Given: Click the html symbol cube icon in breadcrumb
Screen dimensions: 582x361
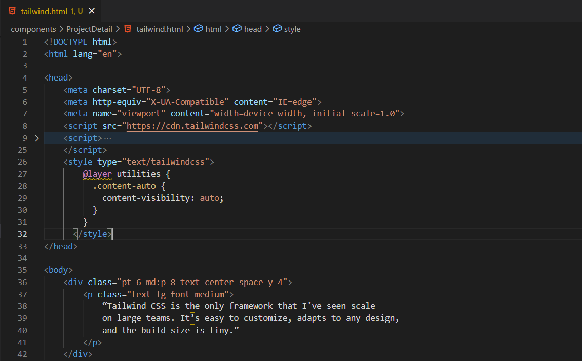Looking at the screenshot, I should click(x=199, y=29).
